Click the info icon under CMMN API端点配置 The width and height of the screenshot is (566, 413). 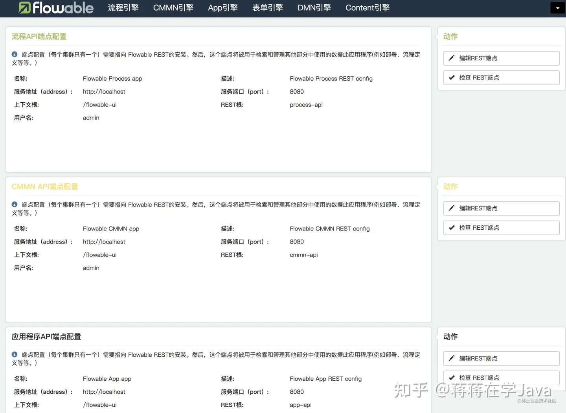click(x=14, y=204)
